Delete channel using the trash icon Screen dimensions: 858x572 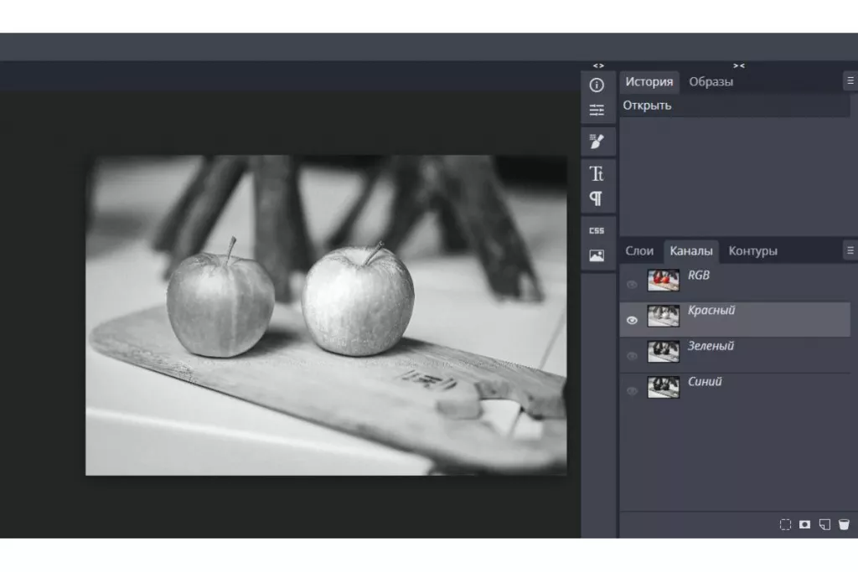point(845,525)
